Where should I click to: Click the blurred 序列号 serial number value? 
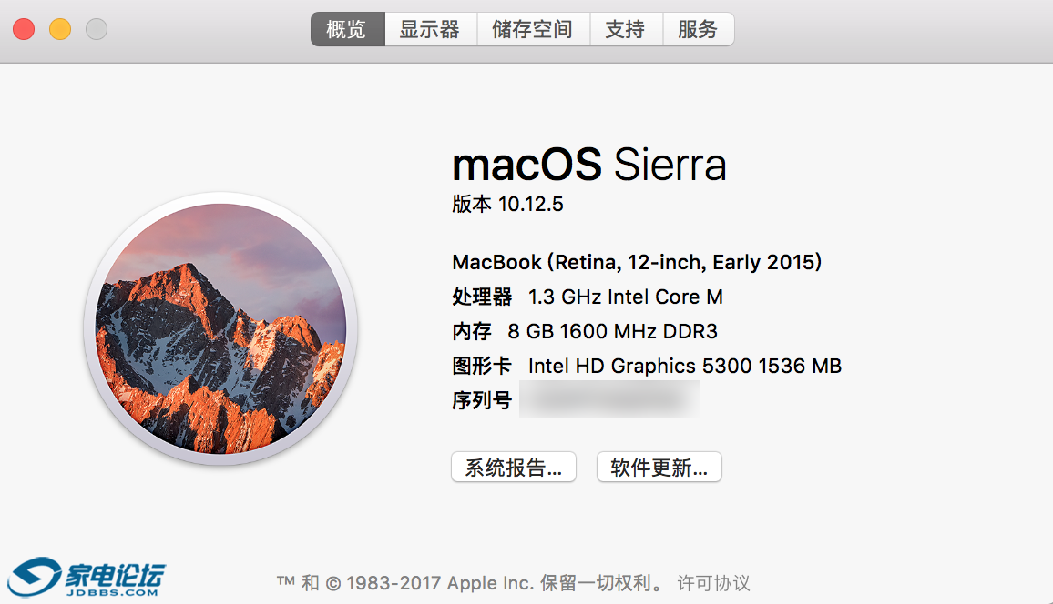(x=608, y=400)
